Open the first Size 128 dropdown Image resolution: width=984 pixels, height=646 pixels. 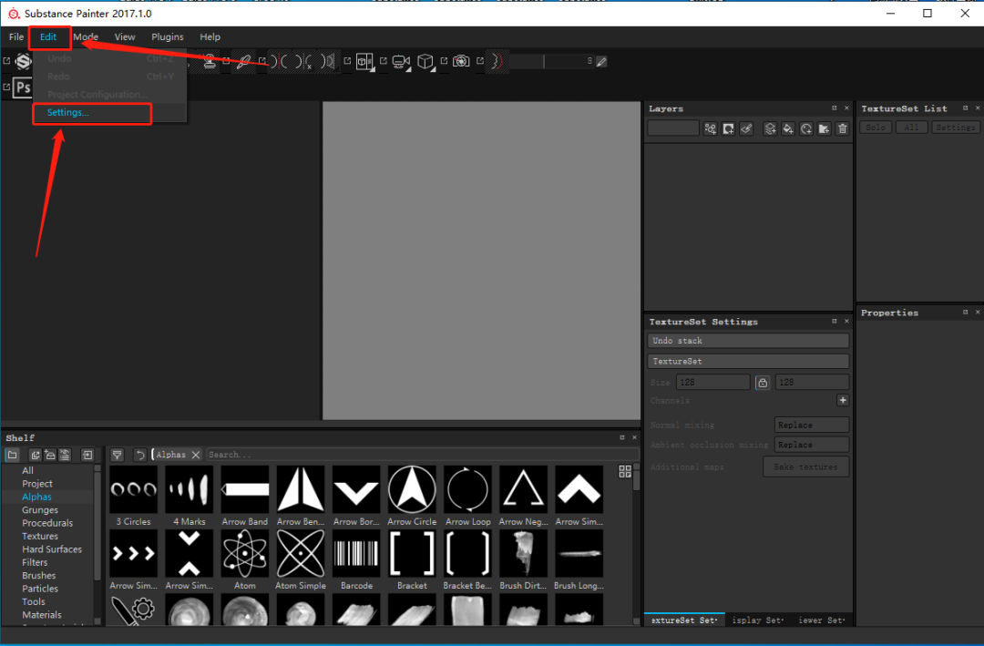tap(712, 383)
